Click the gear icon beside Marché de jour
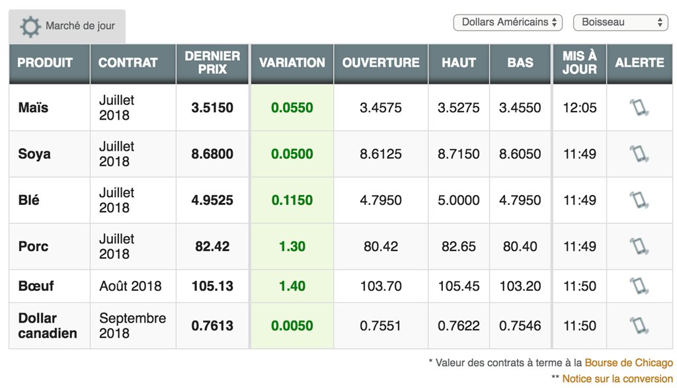The image size is (677, 388). [30, 26]
